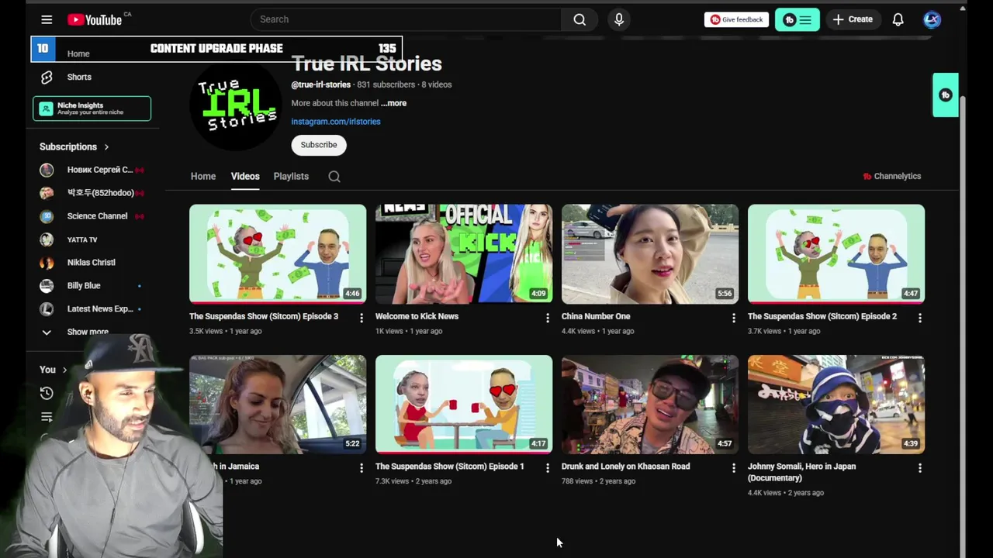The width and height of the screenshot is (993, 558).
Task: Open notifications bell
Action: coord(898,19)
